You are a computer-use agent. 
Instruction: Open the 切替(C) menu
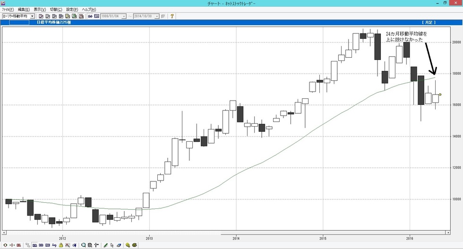point(56,9)
